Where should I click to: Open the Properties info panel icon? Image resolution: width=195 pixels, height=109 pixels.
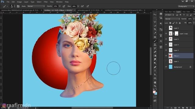(161, 14)
